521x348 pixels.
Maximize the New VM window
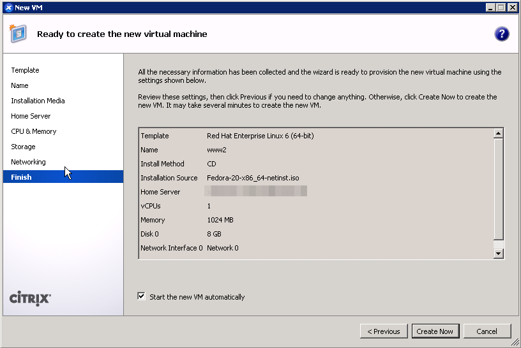pyautogui.click(x=501, y=8)
